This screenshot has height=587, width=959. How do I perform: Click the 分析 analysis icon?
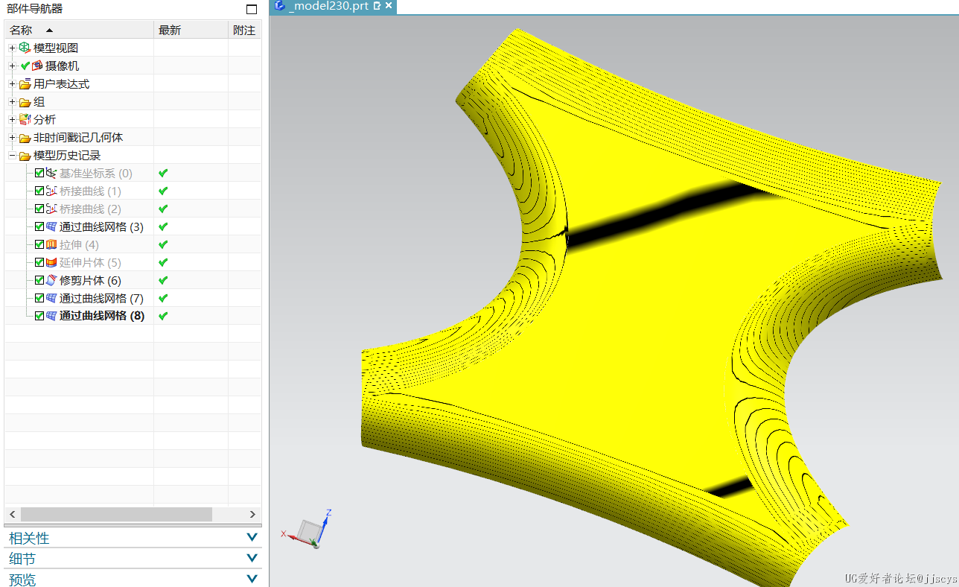pyautogui.click(x=25, y=119)
